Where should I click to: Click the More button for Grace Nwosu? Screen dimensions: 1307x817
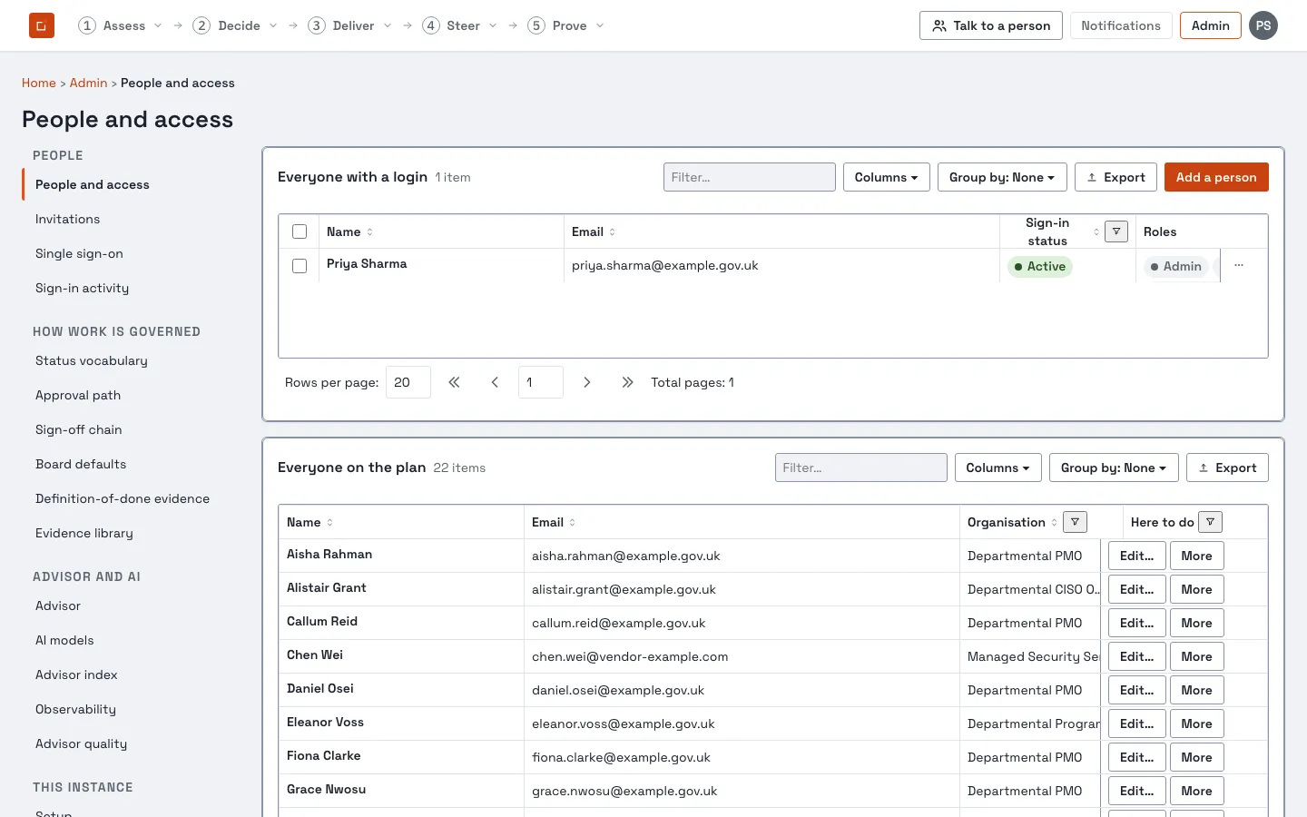click(x=1196, y=791)
